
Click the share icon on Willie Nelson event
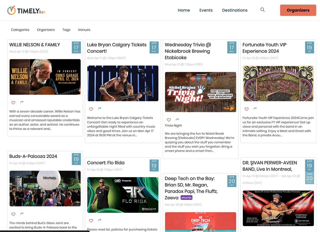point(22,102)
